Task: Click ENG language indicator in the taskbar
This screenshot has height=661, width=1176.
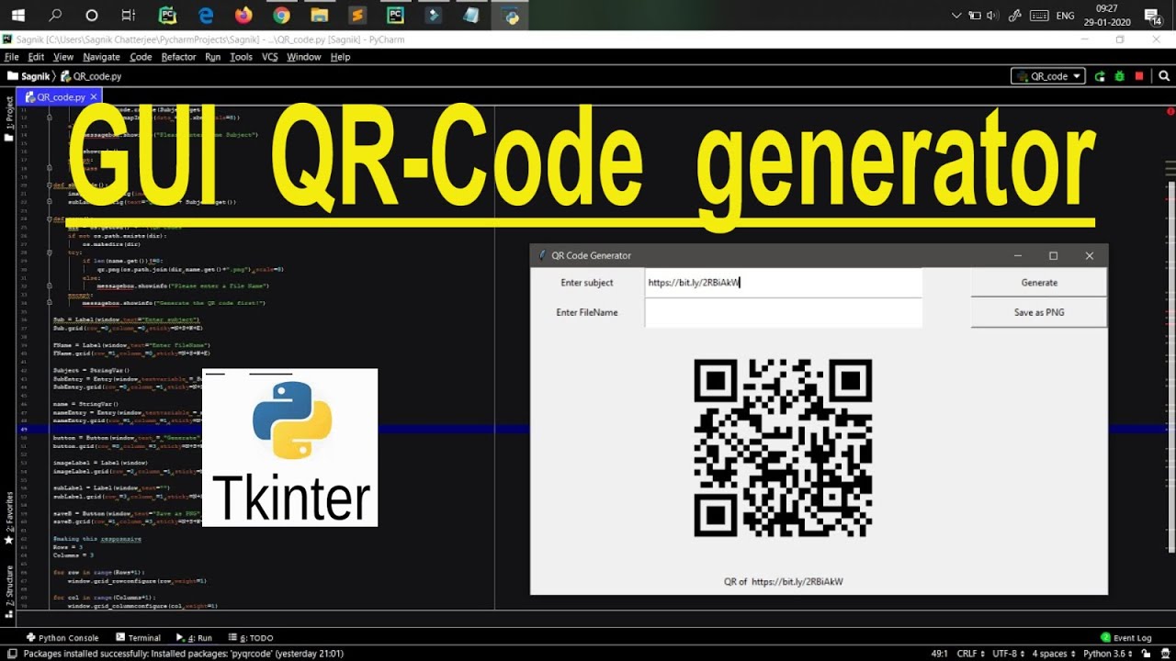Action: pyautogui.click(x=1065, y=16)
